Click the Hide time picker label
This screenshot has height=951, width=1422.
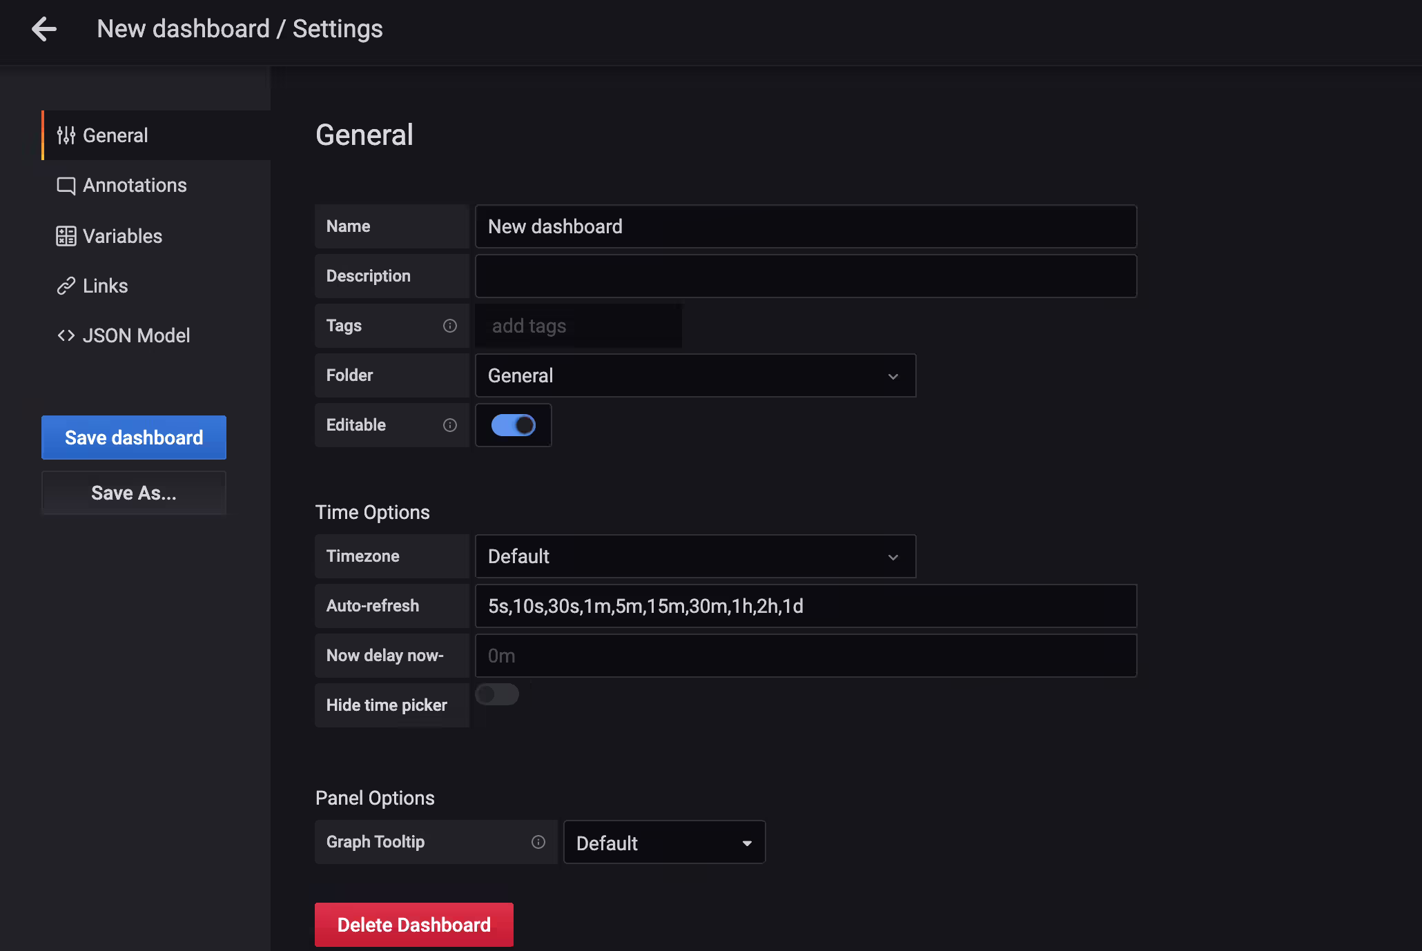pyautogui.click(x=387, y=705)
